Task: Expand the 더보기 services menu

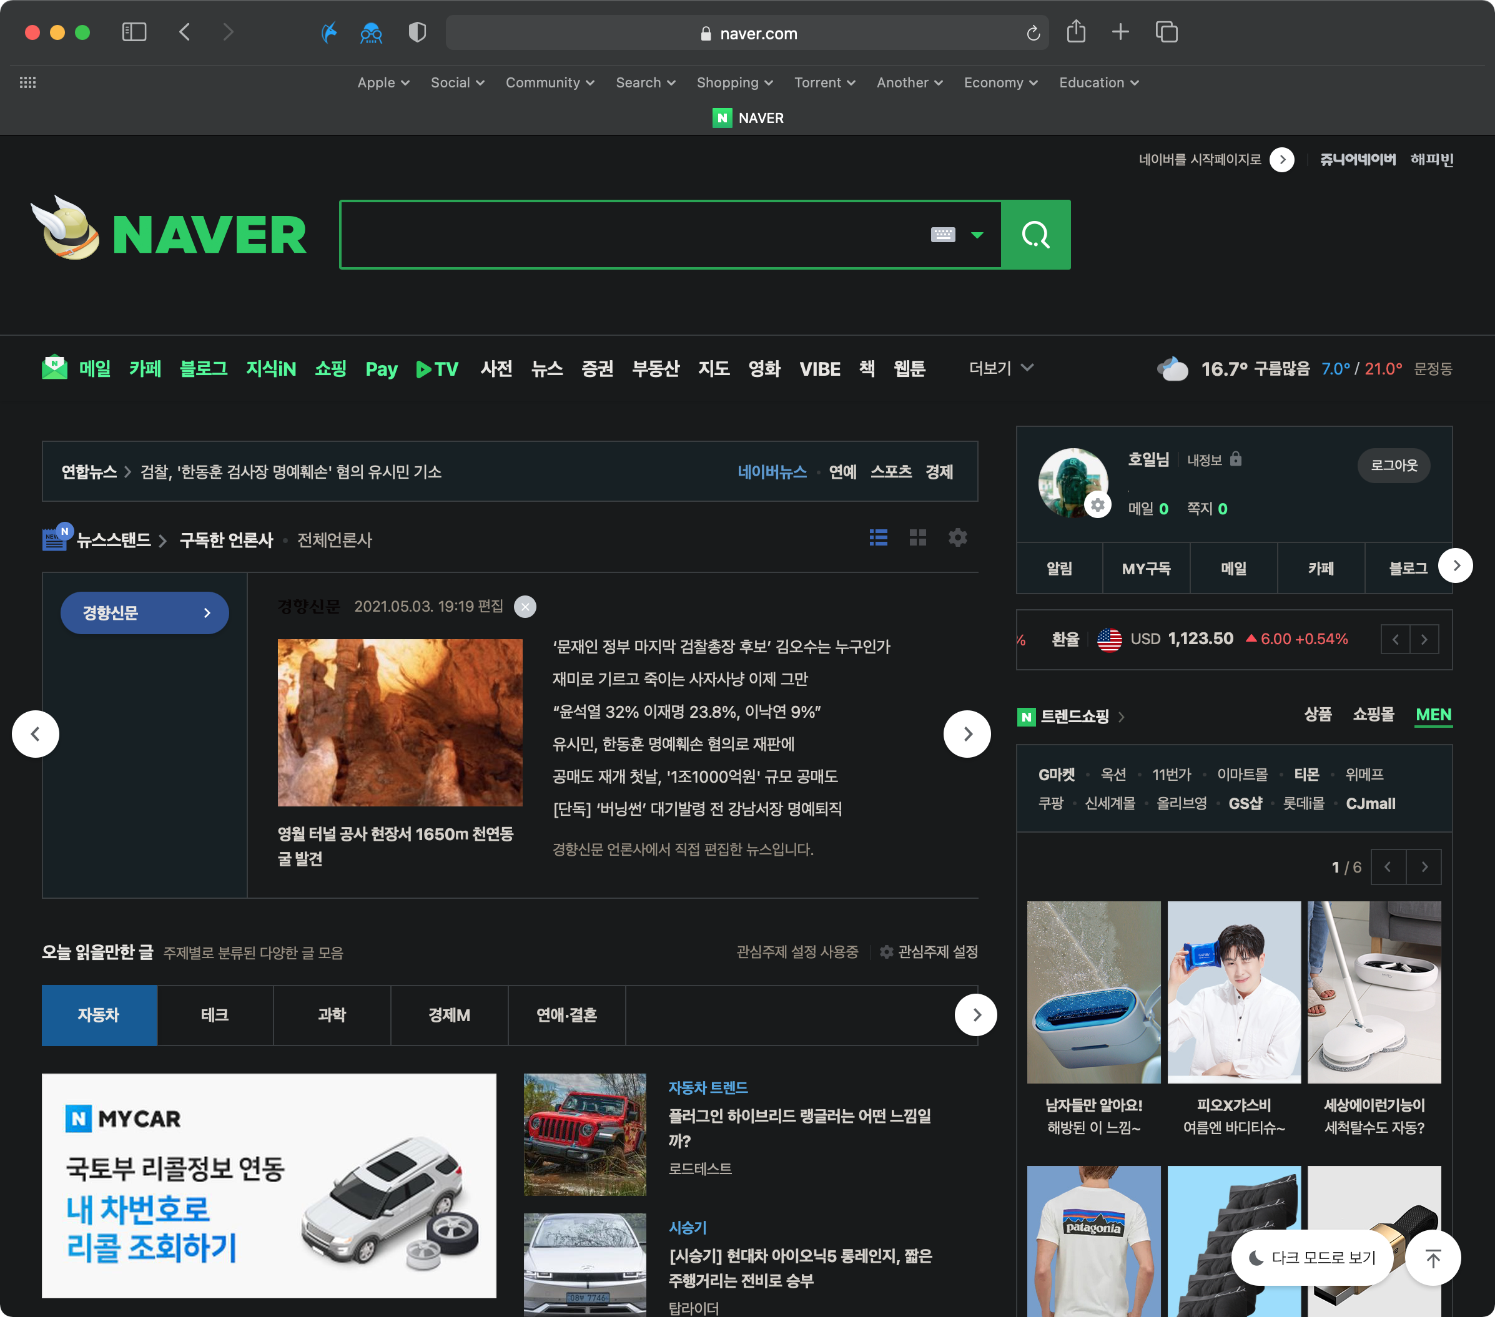Action: click(1000, 368)
